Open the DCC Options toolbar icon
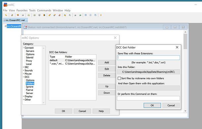Viewport: 202px width, 129px height. pyautogui.click(x=59, y=15)
